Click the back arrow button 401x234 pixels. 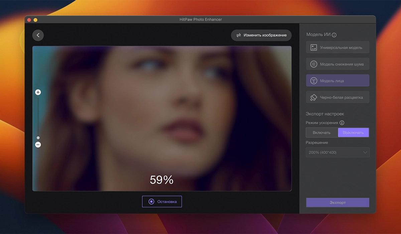pyautogui.click(x=38, y=35)
